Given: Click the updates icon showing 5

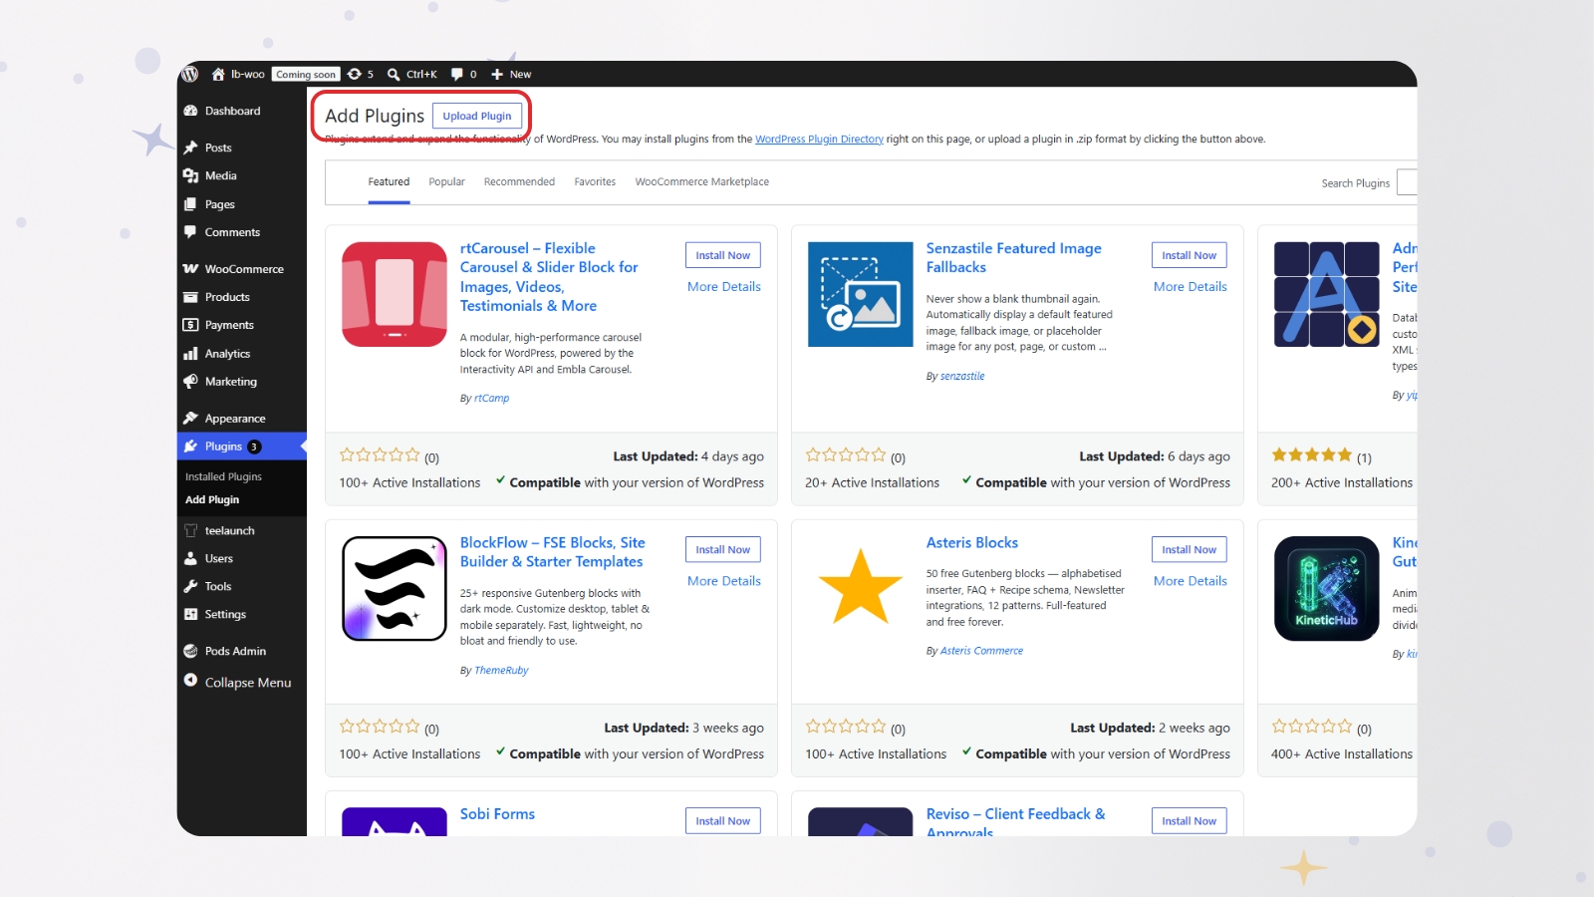Looking at the screenshot, I should tap(355, 74).
